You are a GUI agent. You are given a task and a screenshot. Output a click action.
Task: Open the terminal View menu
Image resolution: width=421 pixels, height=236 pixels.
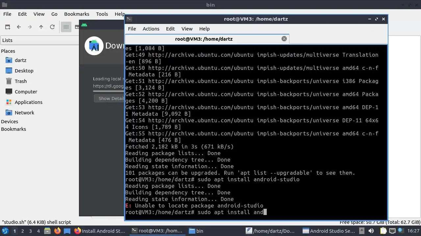click(187, 29)
